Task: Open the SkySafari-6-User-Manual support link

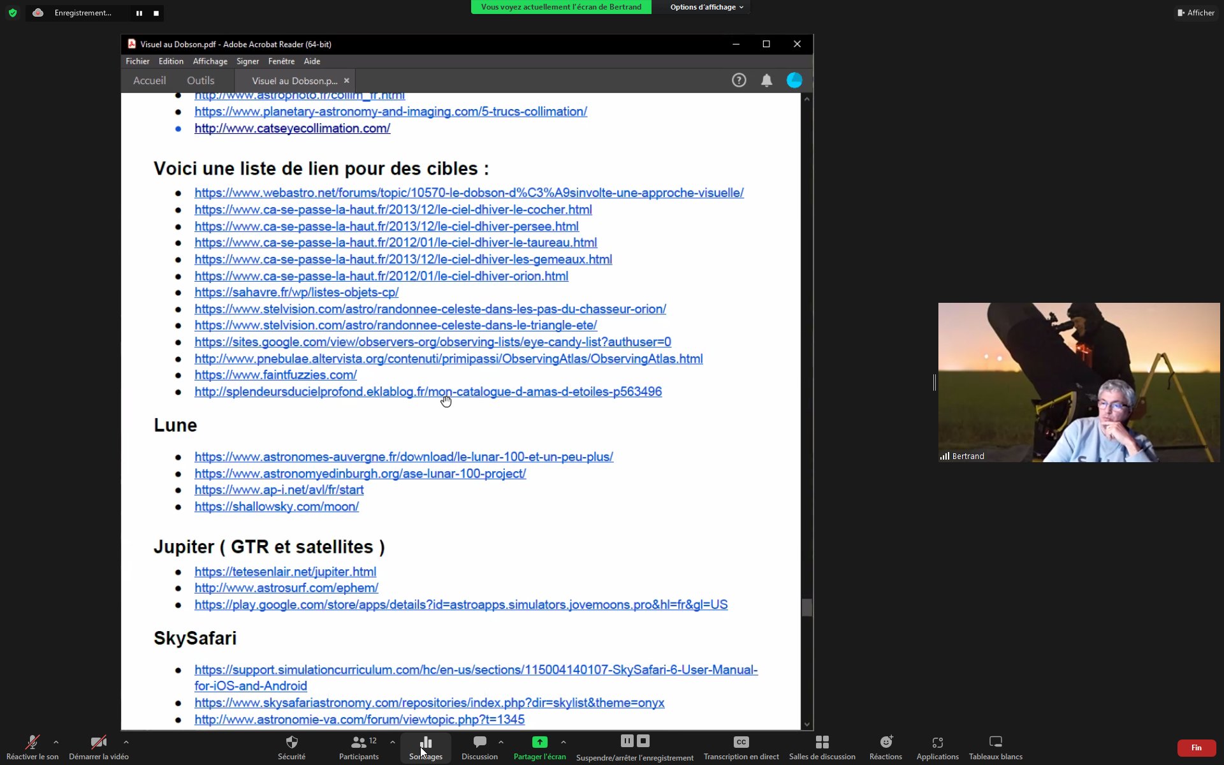Action: point(476,678)
